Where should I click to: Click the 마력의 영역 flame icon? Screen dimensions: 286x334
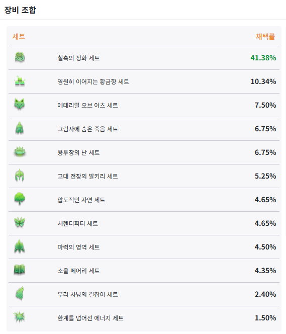[x=20, y=246]
